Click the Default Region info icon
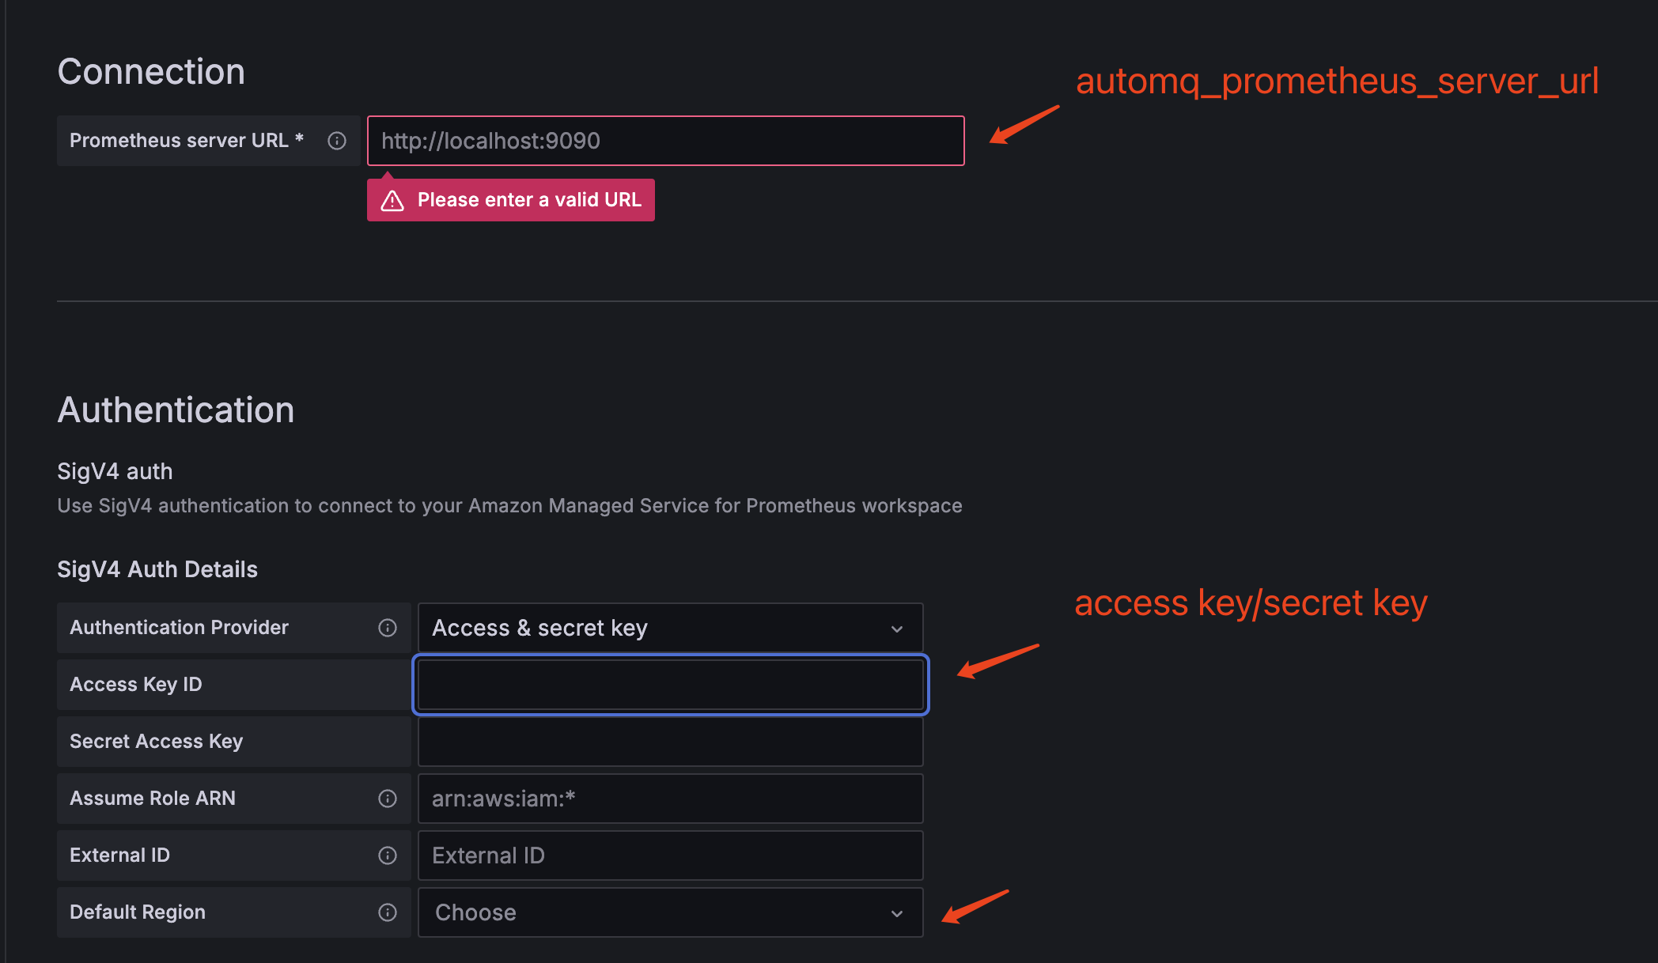Viewport: 1658px width, 963px height. [388, 912]
